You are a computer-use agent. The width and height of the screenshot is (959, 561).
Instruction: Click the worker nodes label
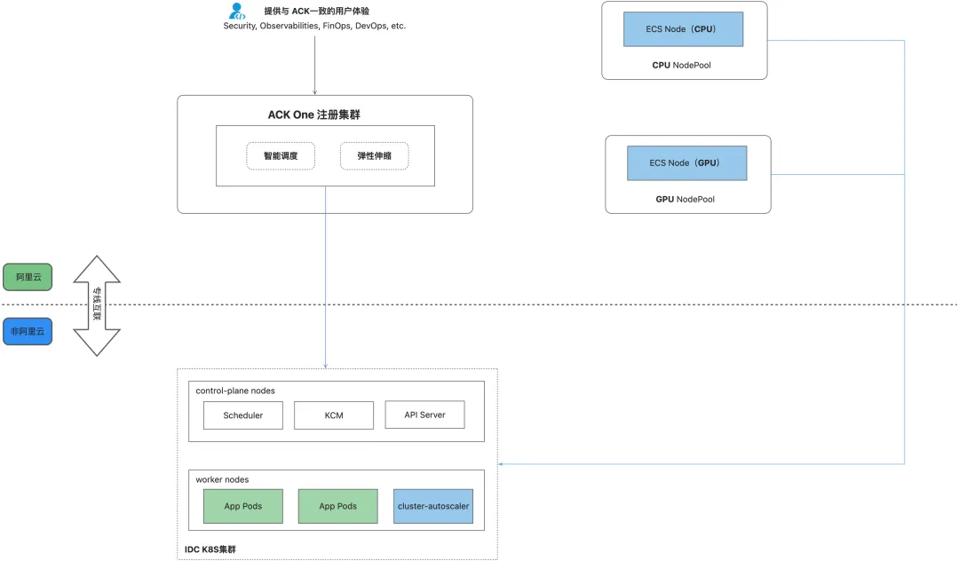click(x=222, y=479)
